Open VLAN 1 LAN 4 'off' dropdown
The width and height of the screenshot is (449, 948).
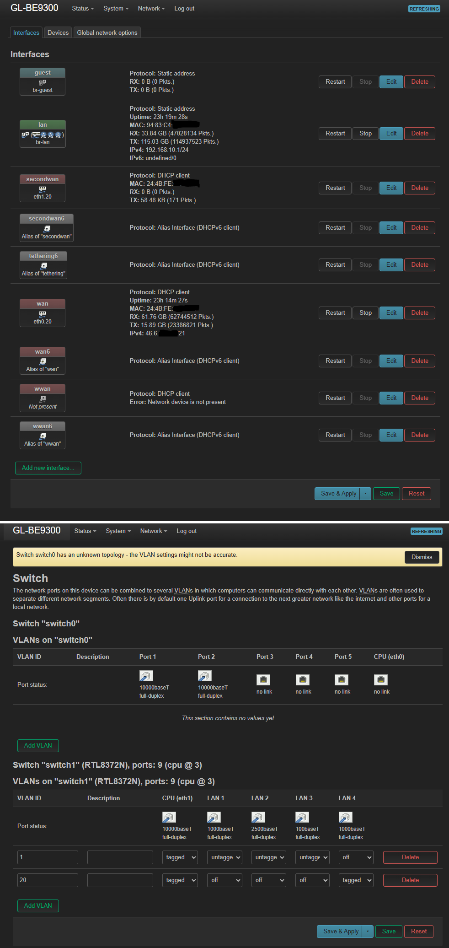click(356, 857)
